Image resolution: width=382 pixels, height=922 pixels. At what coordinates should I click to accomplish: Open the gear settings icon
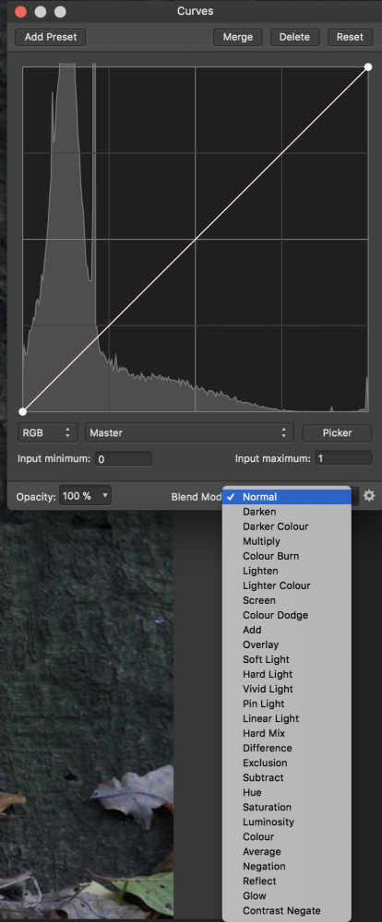(368, 496)
